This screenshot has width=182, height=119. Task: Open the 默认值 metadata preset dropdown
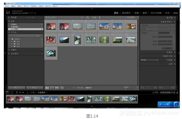tap(150, 60)
